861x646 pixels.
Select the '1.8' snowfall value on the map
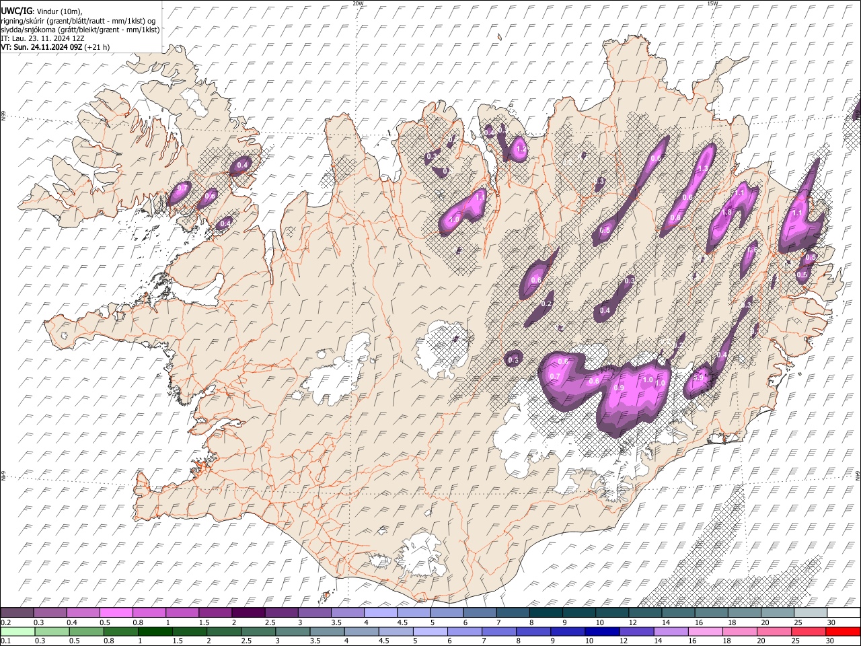(726, 212)
